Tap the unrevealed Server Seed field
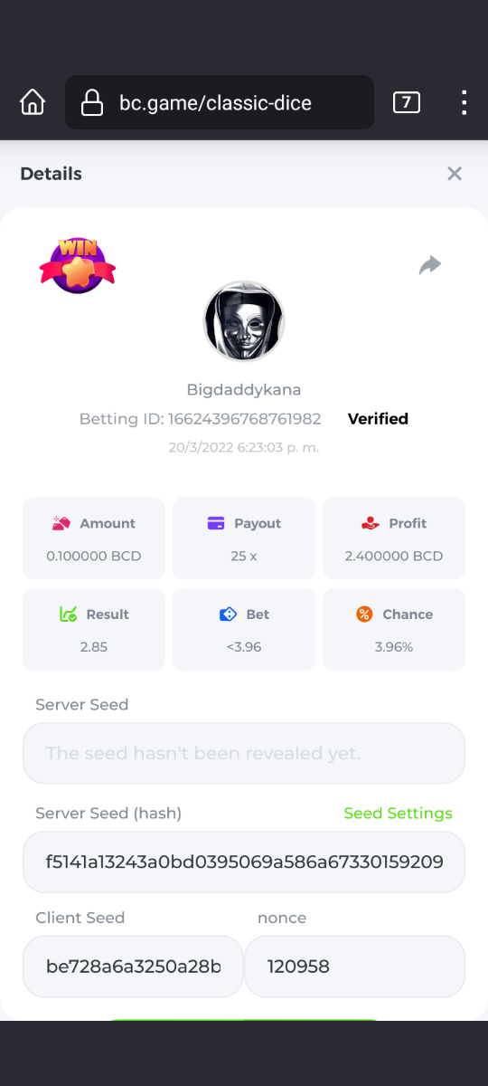 tap(244, 753)
